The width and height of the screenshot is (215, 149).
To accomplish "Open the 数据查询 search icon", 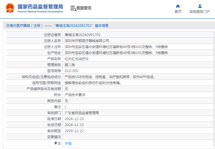I will click(73, 8).
